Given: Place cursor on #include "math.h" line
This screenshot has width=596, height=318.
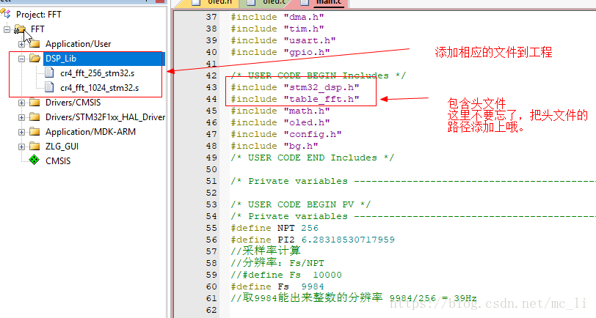Looking at the screenshot, I should [x=280, y=111].
